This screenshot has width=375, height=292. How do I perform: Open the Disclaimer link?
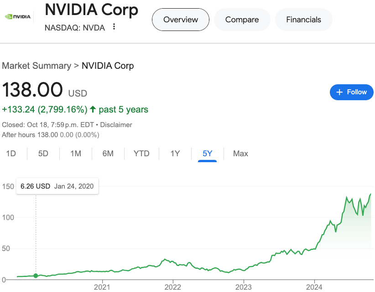tap(116, 125)
